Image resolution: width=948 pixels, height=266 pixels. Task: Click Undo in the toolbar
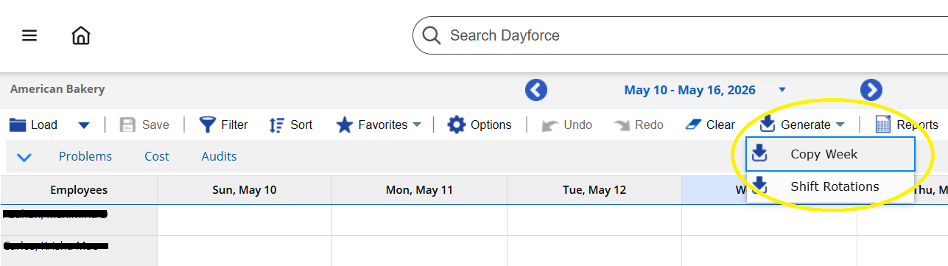[566, 125]
